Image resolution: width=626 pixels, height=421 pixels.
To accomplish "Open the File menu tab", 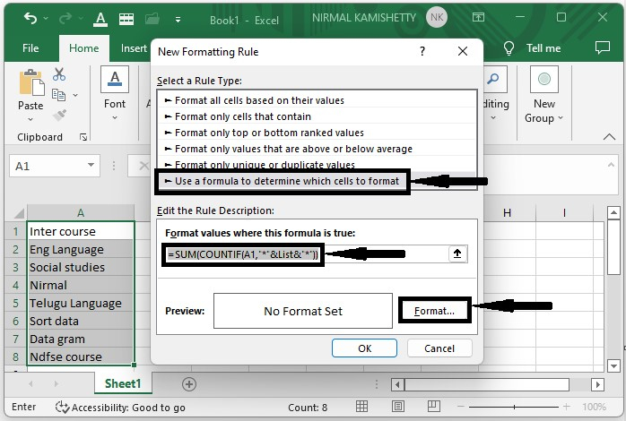I will pos(30,48).
